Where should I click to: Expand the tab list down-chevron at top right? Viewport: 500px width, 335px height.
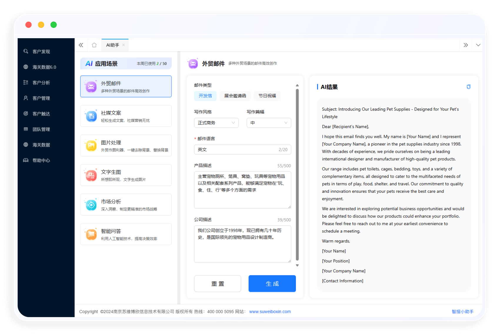tap(478, 45)
